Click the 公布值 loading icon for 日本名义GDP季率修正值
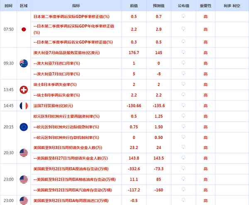Viewport: 249px width, 205px height. point(183,41)
